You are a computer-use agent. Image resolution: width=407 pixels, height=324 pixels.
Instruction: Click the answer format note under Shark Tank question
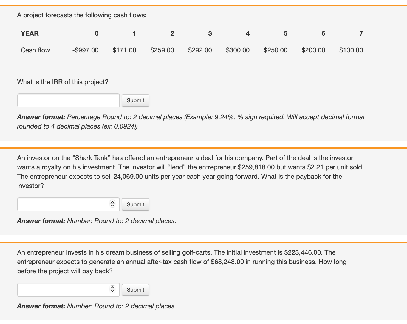point(97,221)
